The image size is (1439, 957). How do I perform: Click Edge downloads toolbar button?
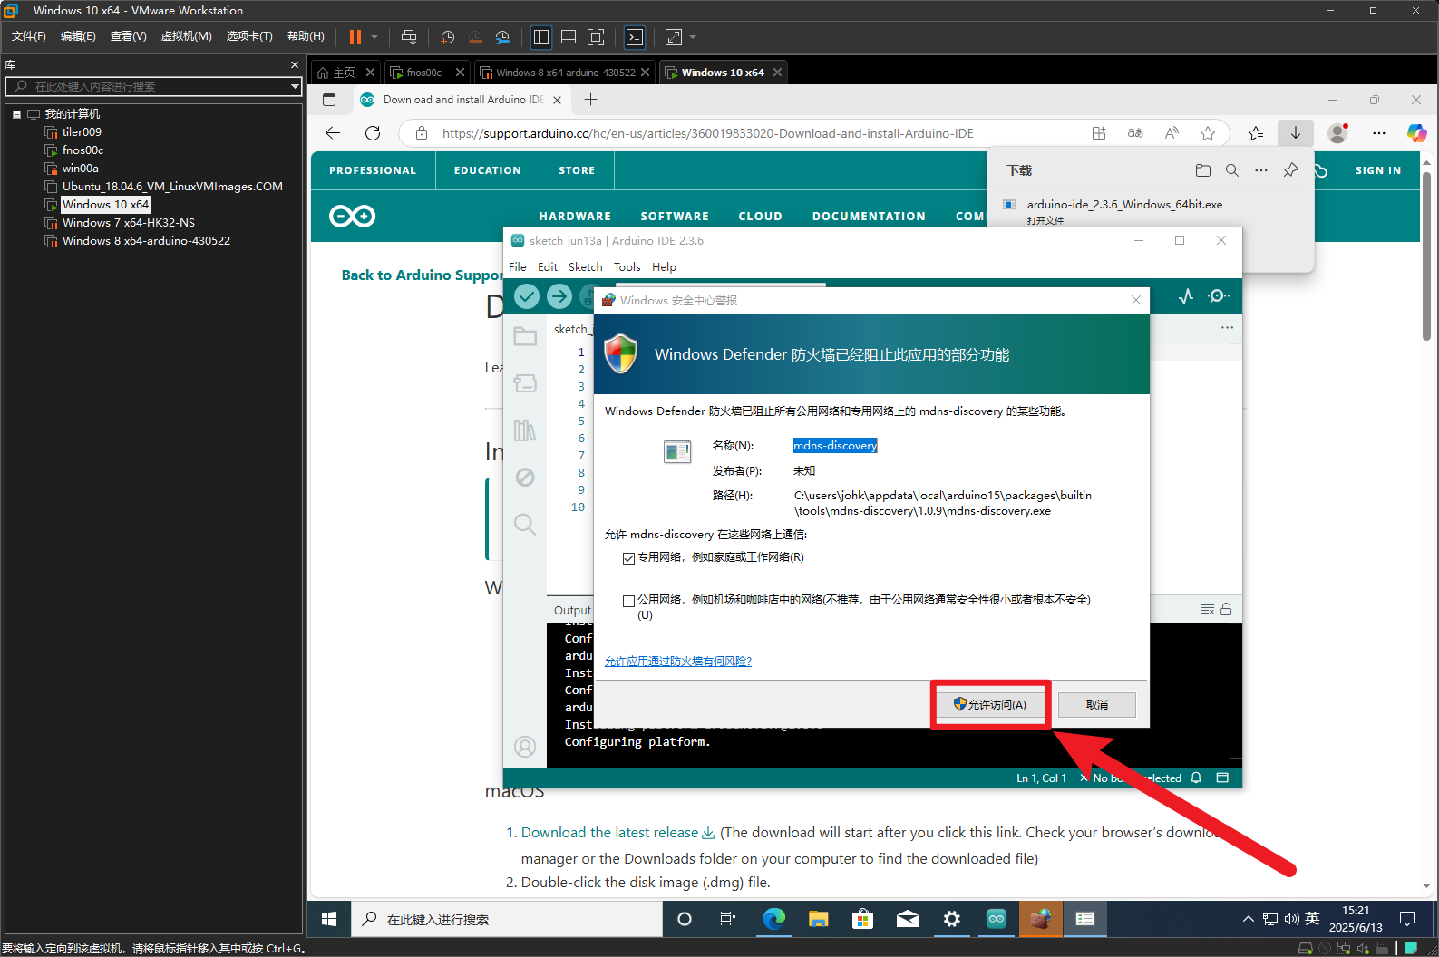pos(1296,133)
